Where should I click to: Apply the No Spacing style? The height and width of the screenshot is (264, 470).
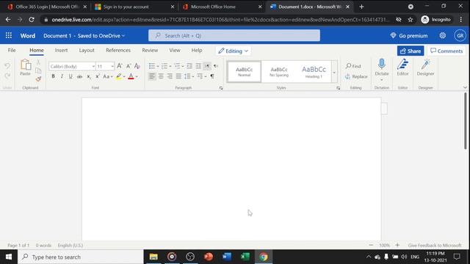click(279, 72)
